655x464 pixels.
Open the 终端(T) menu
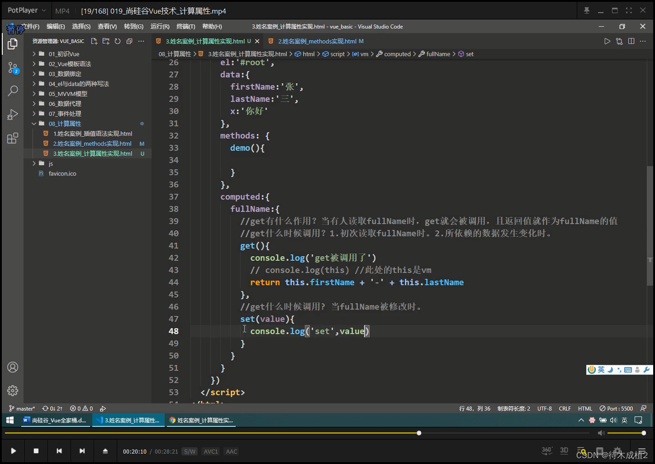click(x=186, y=27)
